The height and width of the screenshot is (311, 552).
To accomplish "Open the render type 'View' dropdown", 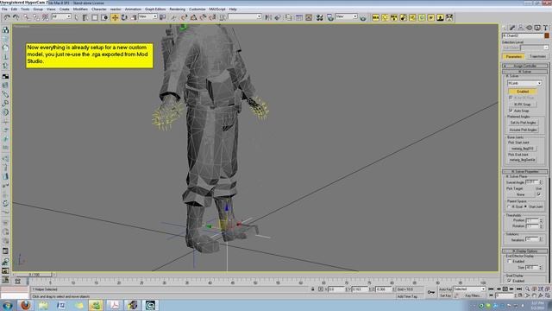I will [346, 16].
